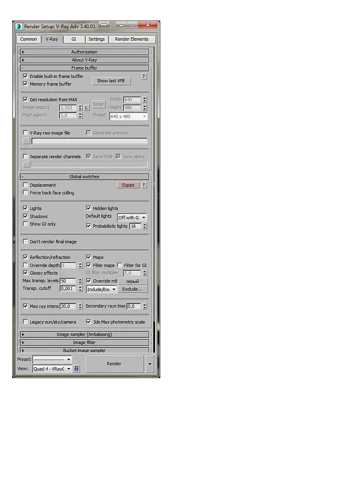Click the серый override material button
The image size is (349, 492).
[x=133, y=281]
